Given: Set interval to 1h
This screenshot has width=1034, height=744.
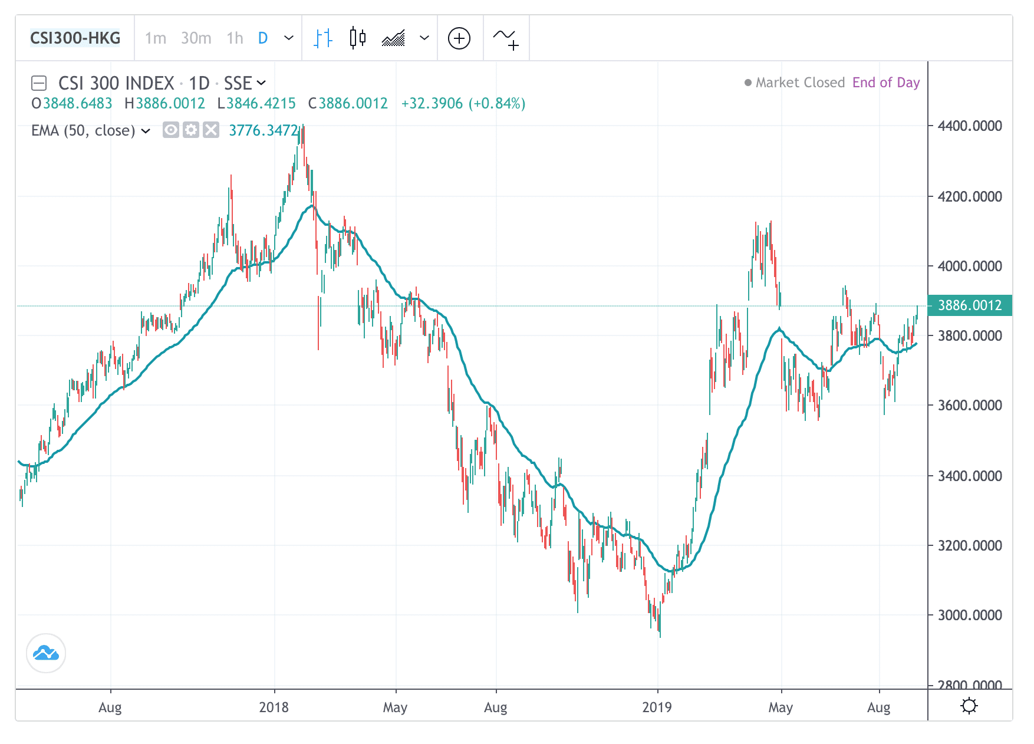Looking at the screenshot, I should click(235, 38).
